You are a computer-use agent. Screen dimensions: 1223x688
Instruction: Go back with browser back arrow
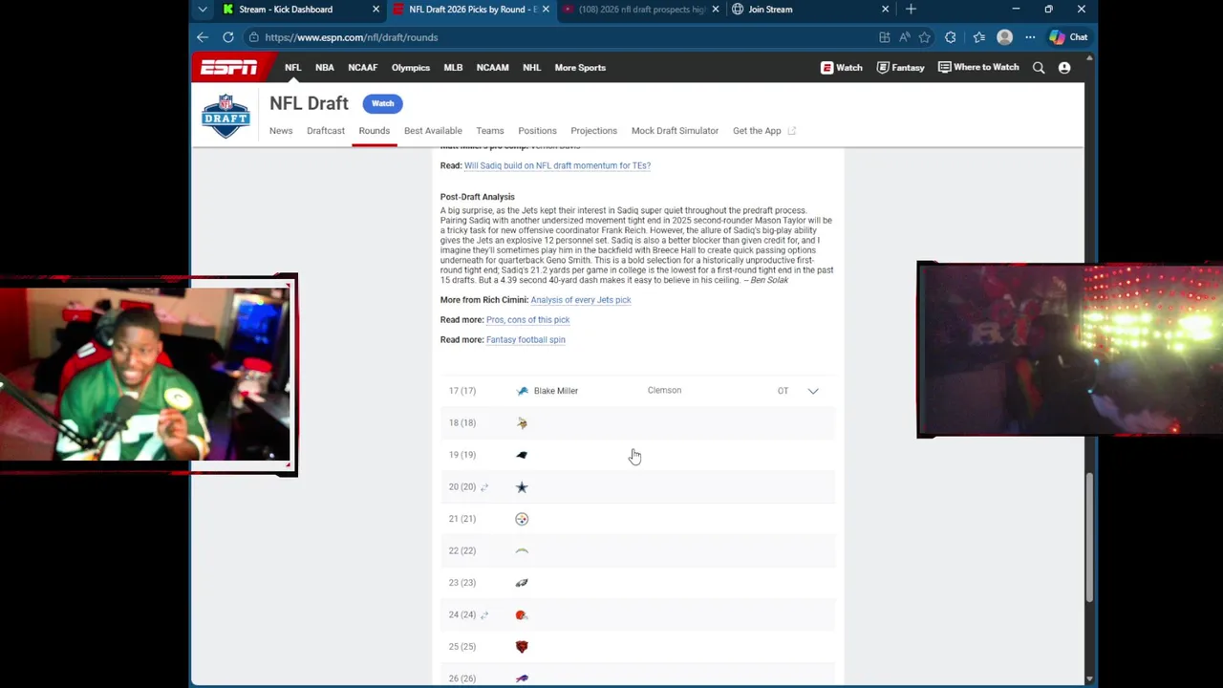[x=203, y=37]
